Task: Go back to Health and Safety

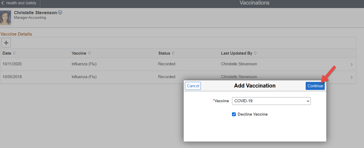Action: pyautogui.click(x=19, y=3)
